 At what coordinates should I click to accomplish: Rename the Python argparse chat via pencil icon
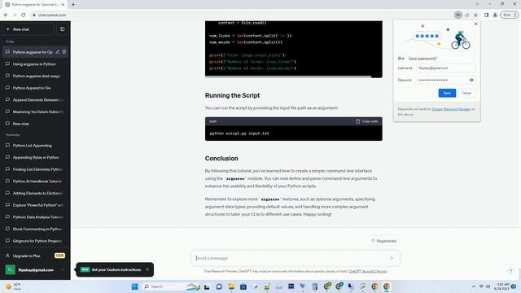point(58,52)
